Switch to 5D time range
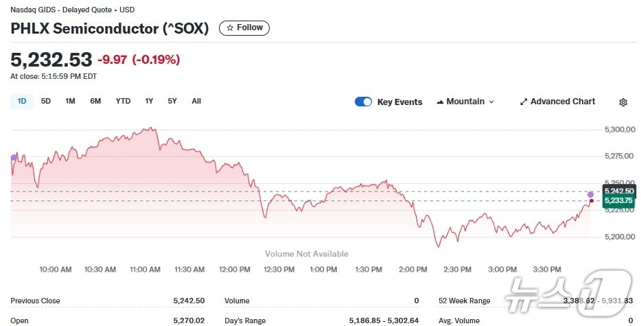 46,102
